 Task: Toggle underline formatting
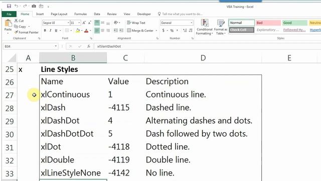(x=56, y=31)
